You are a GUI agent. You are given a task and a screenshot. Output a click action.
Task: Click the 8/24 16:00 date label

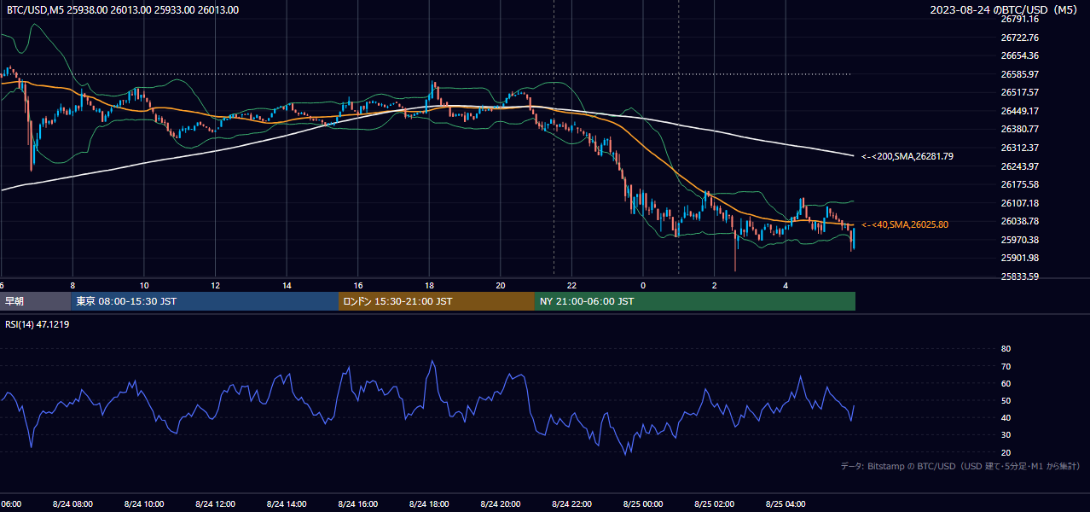pos(357,504)
